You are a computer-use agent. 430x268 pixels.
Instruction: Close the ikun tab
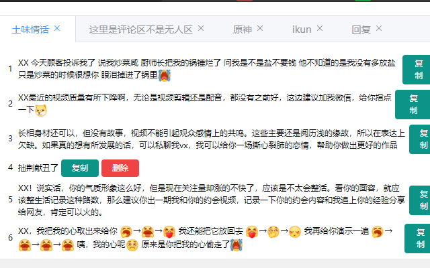320,28
